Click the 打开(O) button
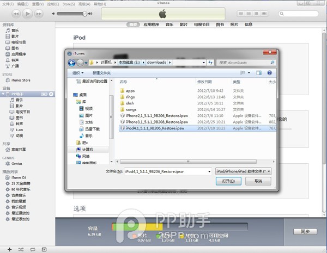Screen dimensions: 327x253 [228, 181]
